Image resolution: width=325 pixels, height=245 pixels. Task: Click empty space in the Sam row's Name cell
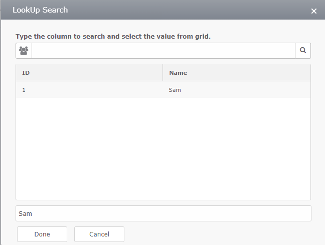pyautogui.click(x=245, y=90)
